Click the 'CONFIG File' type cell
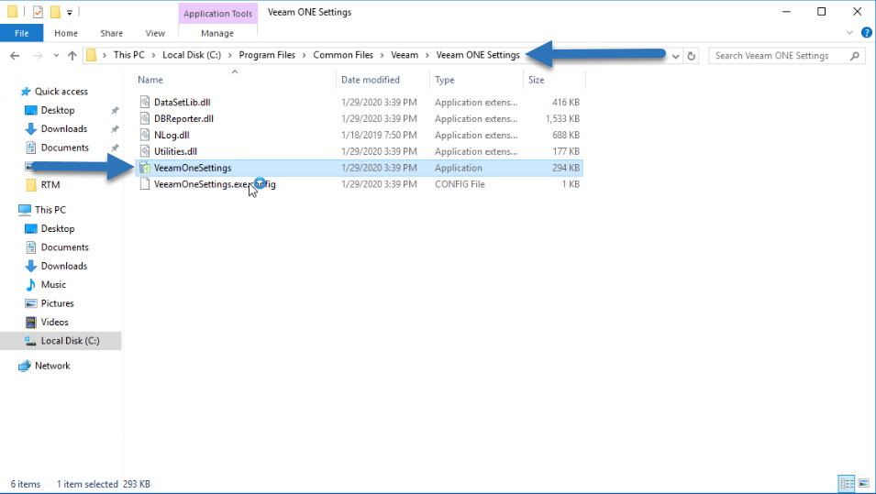The image size is (876, 494). [460, 184]
